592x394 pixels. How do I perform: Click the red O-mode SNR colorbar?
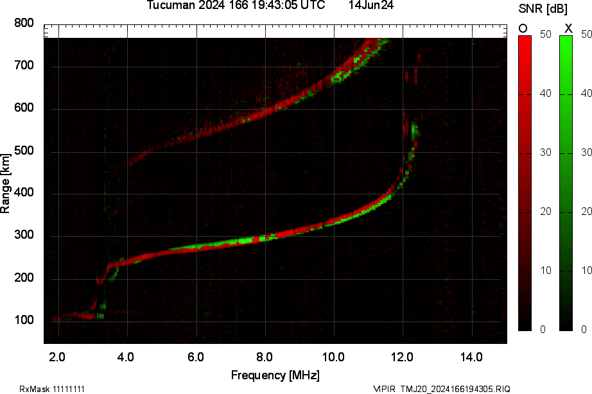tap(525, 183)
